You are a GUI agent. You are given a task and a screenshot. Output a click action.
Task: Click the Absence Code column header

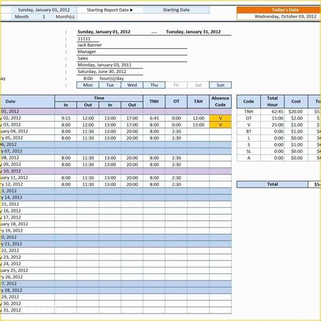coord(220,102)
